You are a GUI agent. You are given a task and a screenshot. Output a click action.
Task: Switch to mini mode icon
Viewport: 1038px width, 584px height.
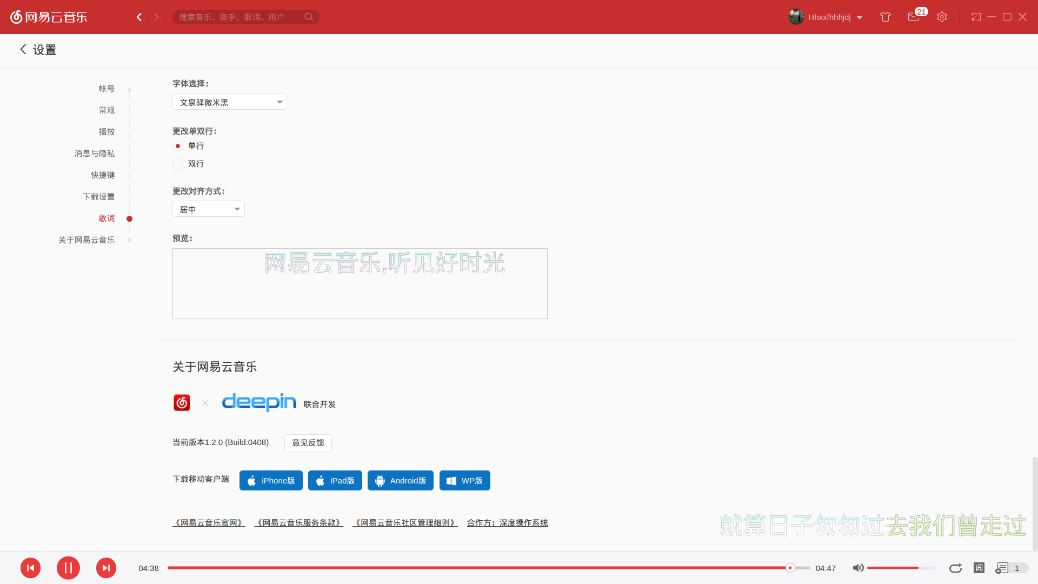976,17
